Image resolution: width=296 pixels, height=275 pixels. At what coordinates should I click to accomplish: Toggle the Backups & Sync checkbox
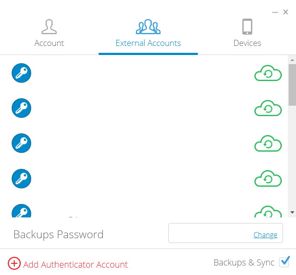pyautogui.click(x=284, y=262)
